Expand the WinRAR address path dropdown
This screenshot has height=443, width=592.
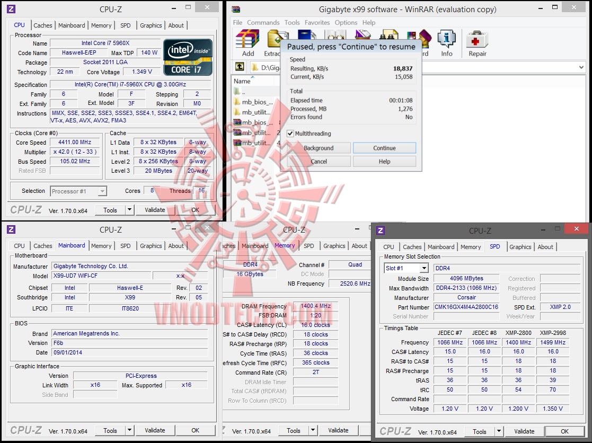pos(581,67)
